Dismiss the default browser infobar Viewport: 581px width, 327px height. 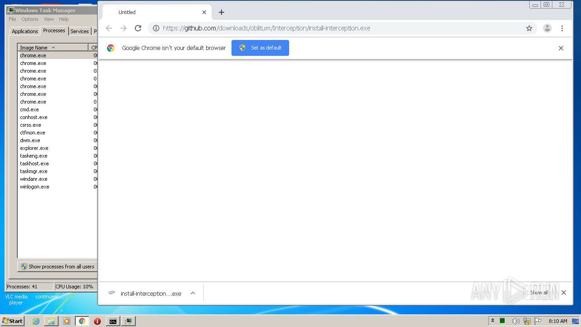pyautogui.click(x=561, y=48)
